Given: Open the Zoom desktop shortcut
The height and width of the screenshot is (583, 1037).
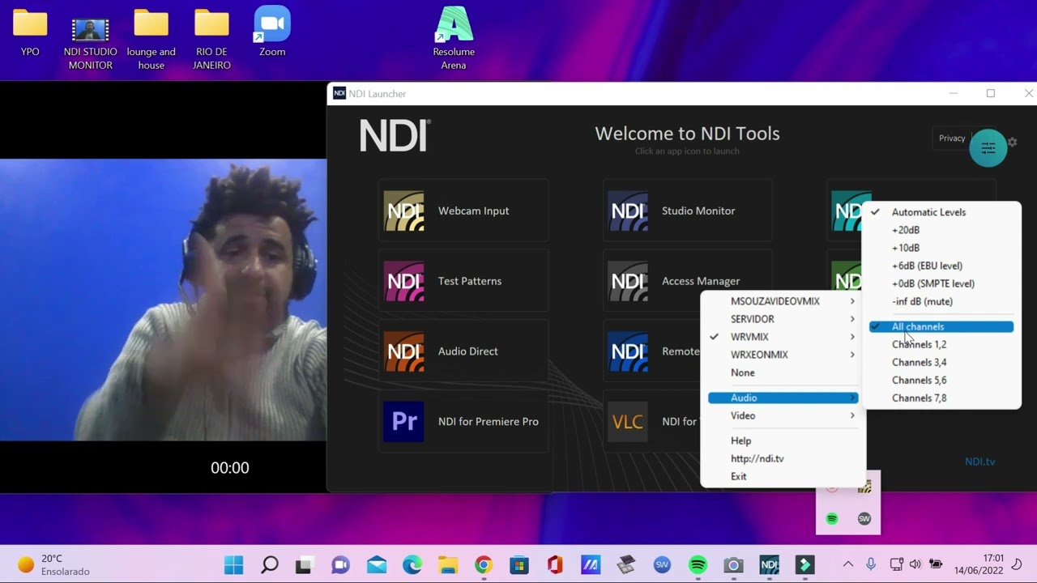Looking at the screenshot, I should pos(272,32).
